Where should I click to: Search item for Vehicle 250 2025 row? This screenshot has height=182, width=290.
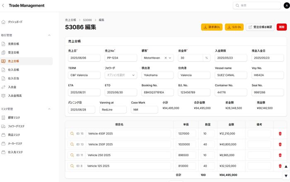(72, 155)
